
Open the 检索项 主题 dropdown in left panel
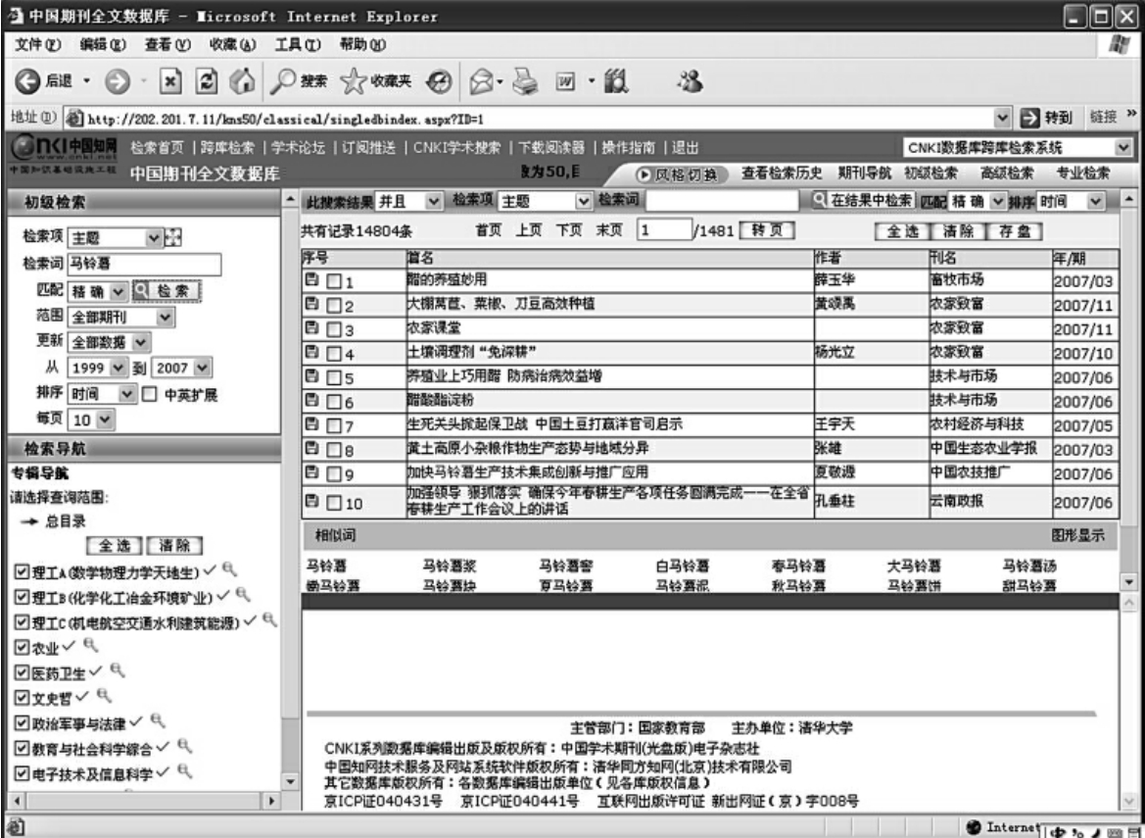115,237
